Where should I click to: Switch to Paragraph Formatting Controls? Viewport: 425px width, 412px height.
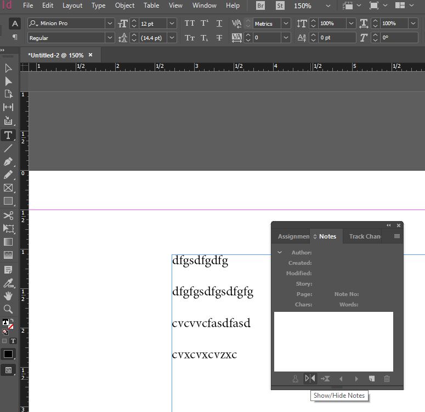pyautogui.click(x=15, y=37)
